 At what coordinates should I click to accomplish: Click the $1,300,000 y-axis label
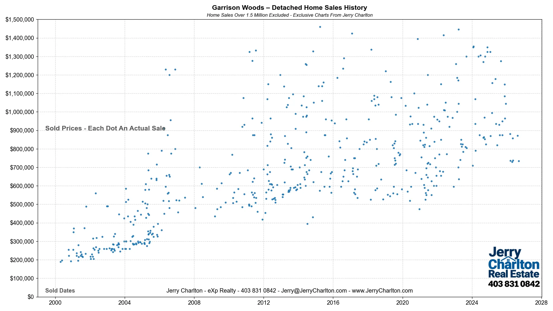coord(20,57)
